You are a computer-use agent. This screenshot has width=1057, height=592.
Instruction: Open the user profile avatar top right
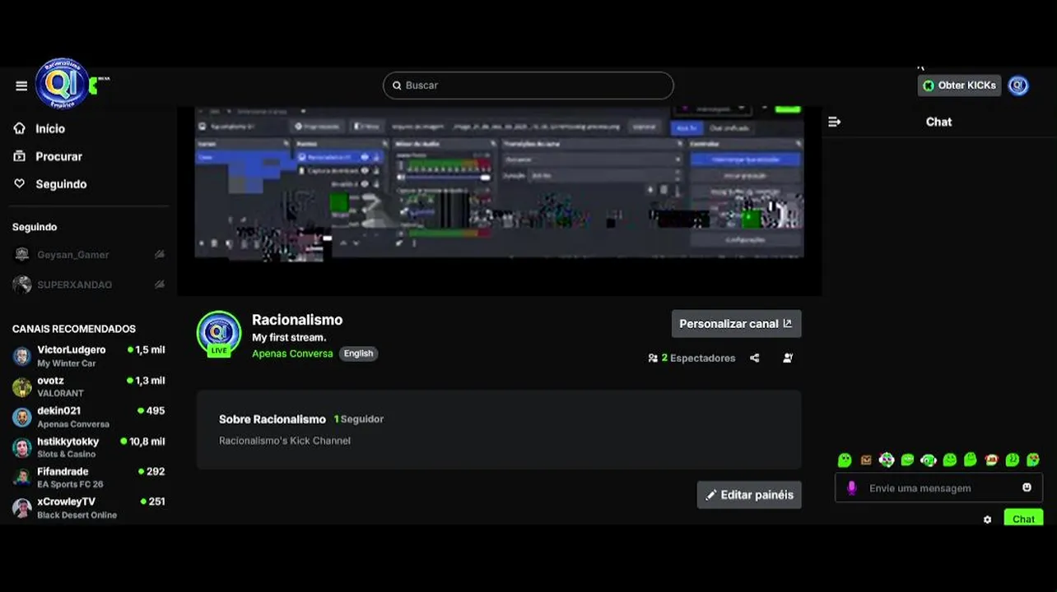click(x=1018, y=86)
